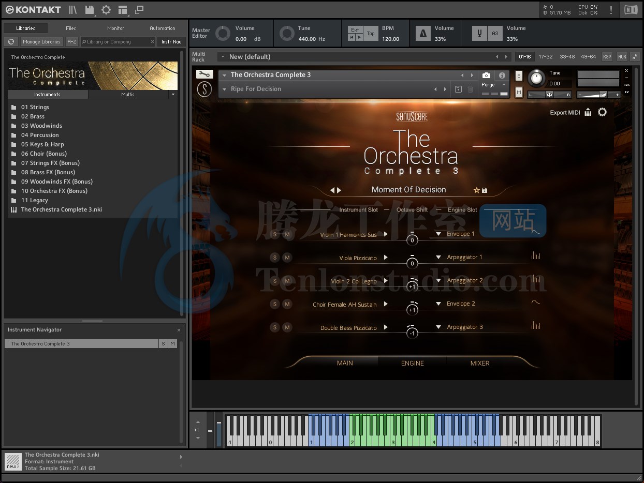Open the Multis tab dropdown arrow
This screenshot has height=483, width=644.
172,95
